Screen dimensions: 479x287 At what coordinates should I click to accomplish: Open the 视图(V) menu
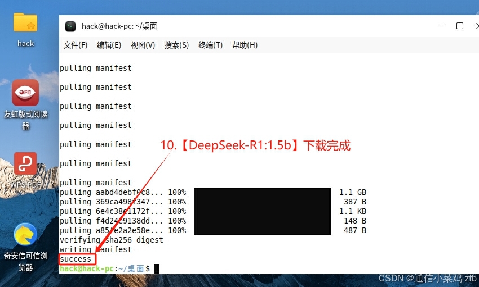point(143,45)
